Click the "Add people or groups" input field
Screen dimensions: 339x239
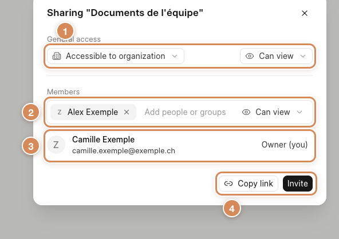pyautogui.click(x=186, y=112)
